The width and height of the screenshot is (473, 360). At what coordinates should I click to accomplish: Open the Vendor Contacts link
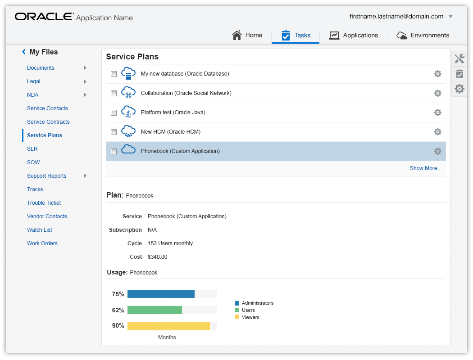(x=47, y=216)
